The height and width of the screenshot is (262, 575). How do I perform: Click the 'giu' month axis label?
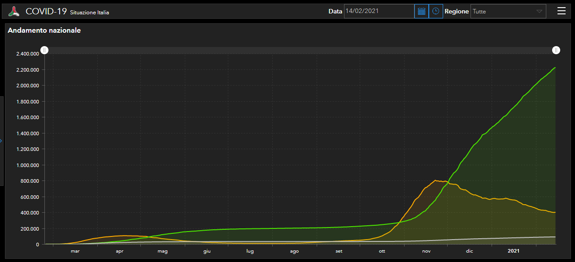[x=207, y=251]
